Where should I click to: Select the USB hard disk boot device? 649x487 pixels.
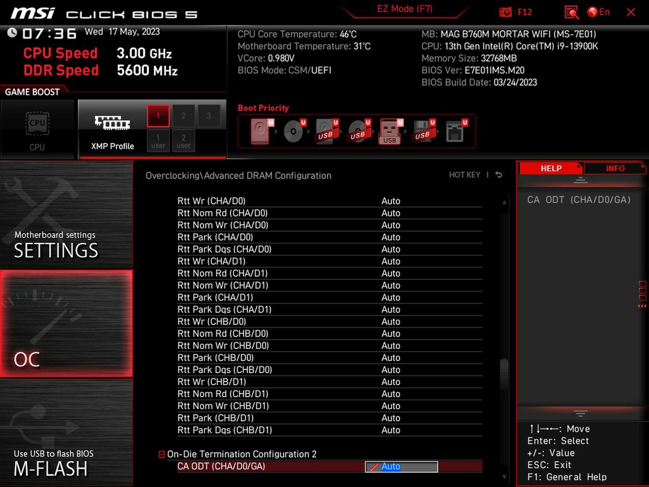pyautogui.click(x=326, y=131)
